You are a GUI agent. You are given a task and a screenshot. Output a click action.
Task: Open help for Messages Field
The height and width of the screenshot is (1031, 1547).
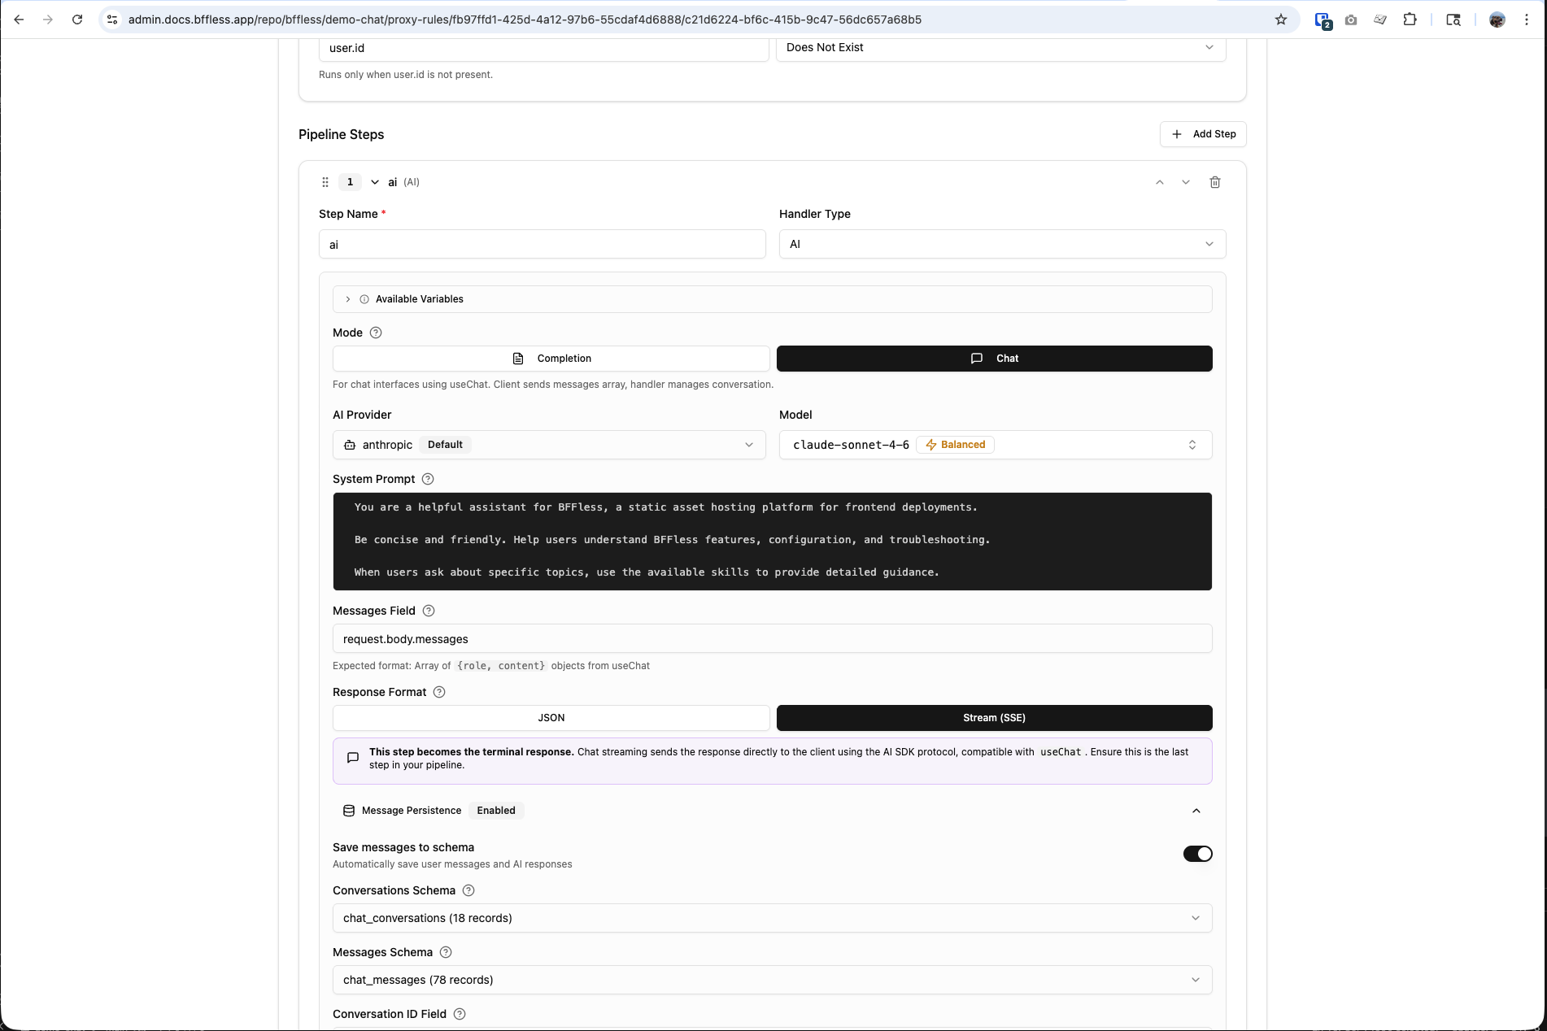[429, 611]
